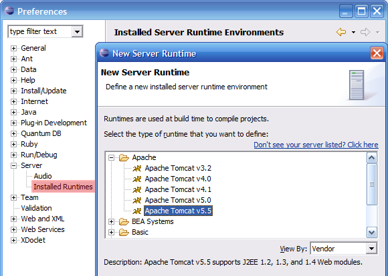Open the filter text history dropdown
Screen dimensions: 388x276
tap(77, 31)
